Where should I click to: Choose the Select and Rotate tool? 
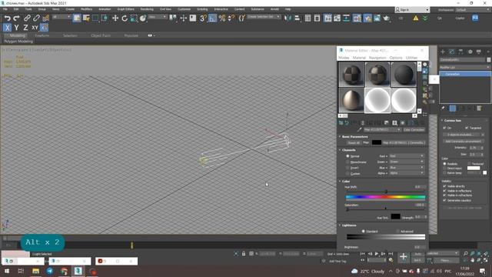coord(125,18)
